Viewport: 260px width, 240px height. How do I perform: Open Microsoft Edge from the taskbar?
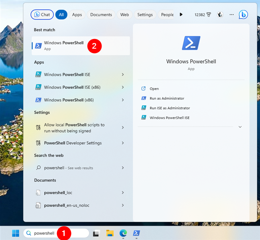123,233
